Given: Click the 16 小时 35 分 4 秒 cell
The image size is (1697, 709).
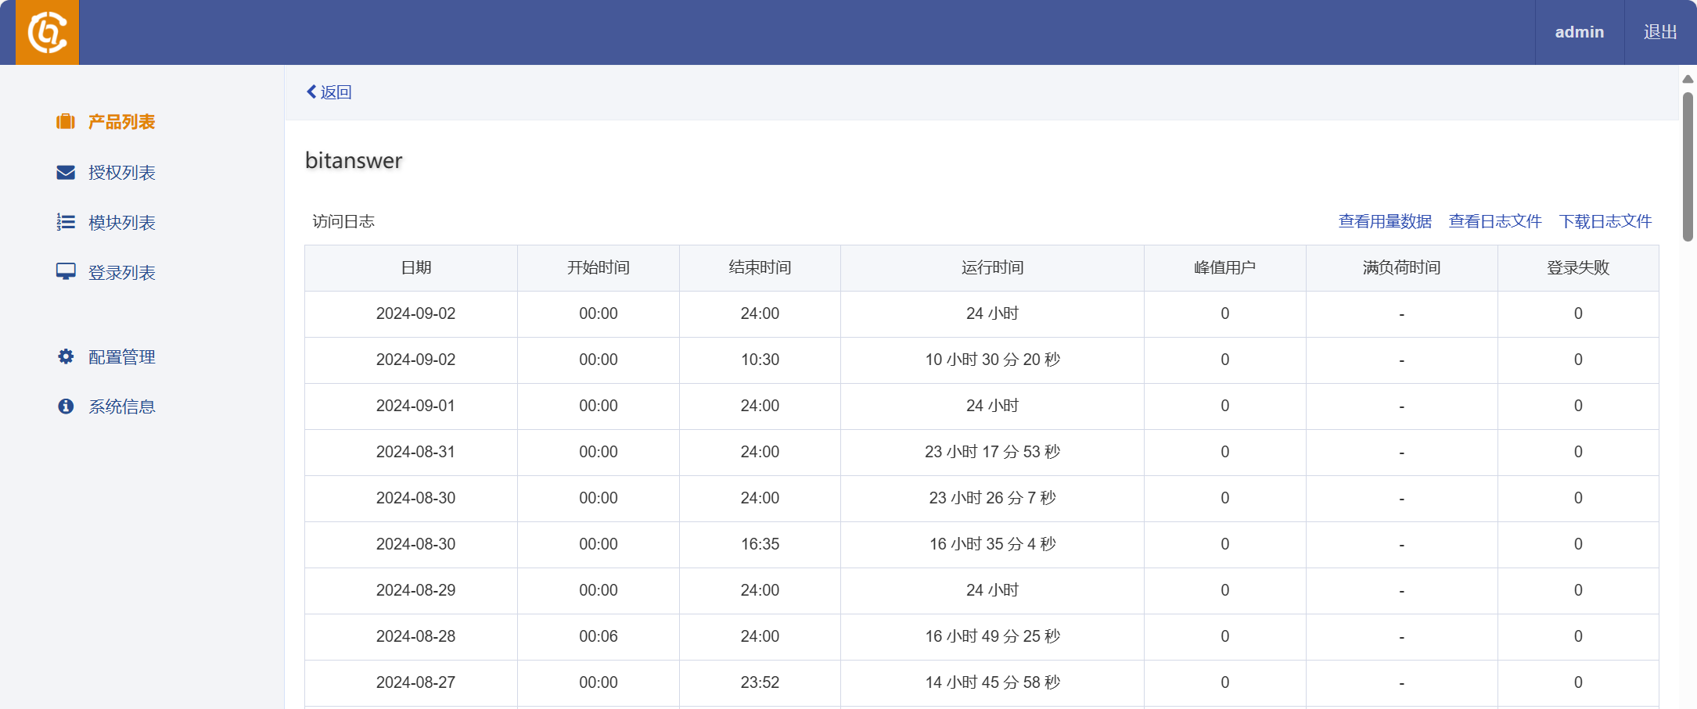Looking at the screenshot, I should click(992, 544).
